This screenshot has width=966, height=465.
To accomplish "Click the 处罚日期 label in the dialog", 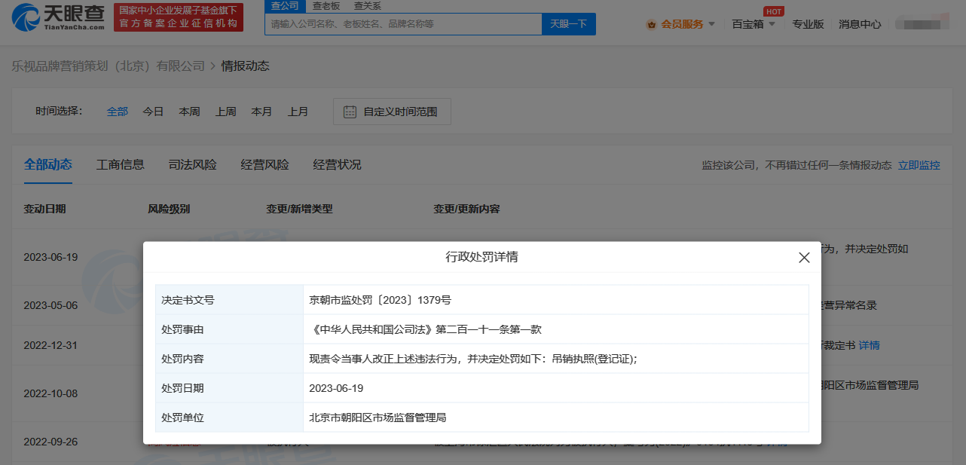I will (182, 388).
